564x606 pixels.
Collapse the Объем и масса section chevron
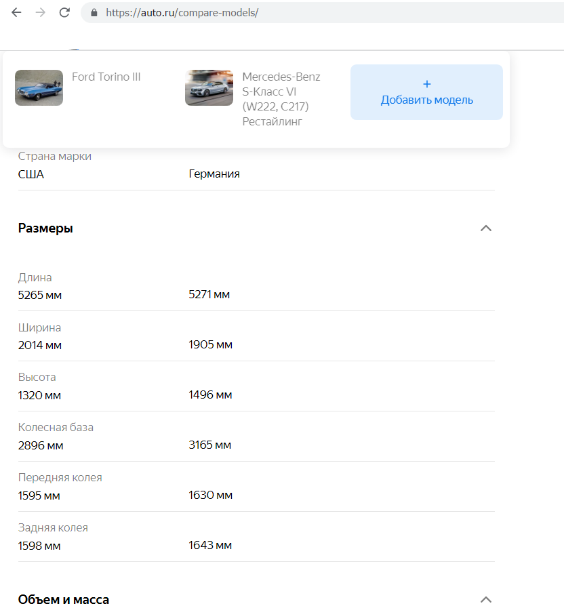[485, 599]
